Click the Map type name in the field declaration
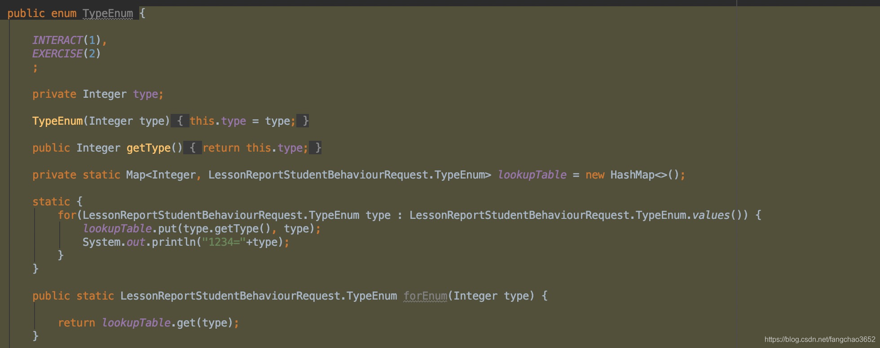Viewport: 880px width, 348px height. tap(136, 175)
